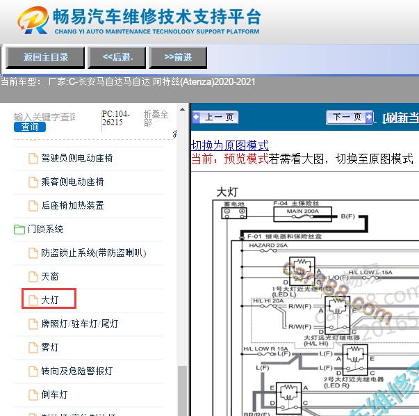Focus the keyword search input field
The image size is (419, 416).
[44, 117]
